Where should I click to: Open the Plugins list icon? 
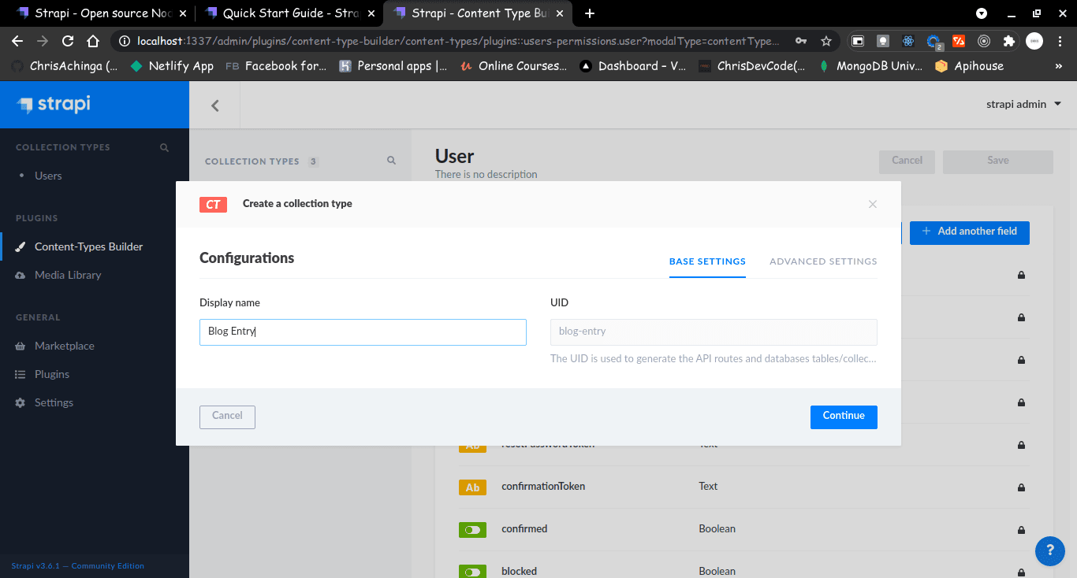(x=20, y=374)
